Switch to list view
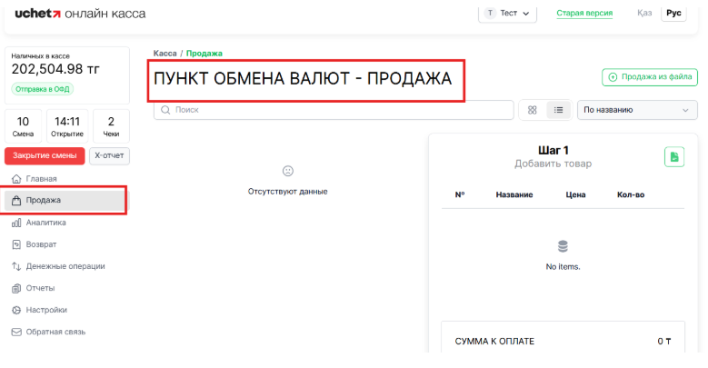708x368 pixels. pyautogui.click(x=559, y=110)
